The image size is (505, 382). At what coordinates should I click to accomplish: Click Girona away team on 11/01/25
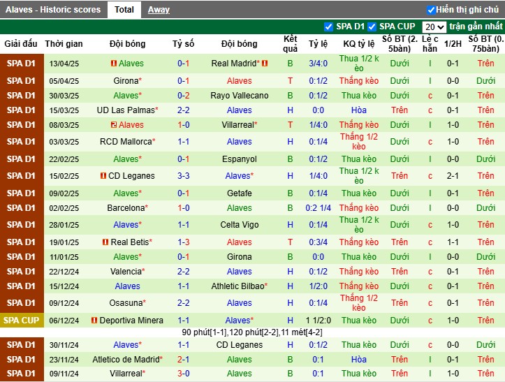pyautogui.click(x=240, y=257)
